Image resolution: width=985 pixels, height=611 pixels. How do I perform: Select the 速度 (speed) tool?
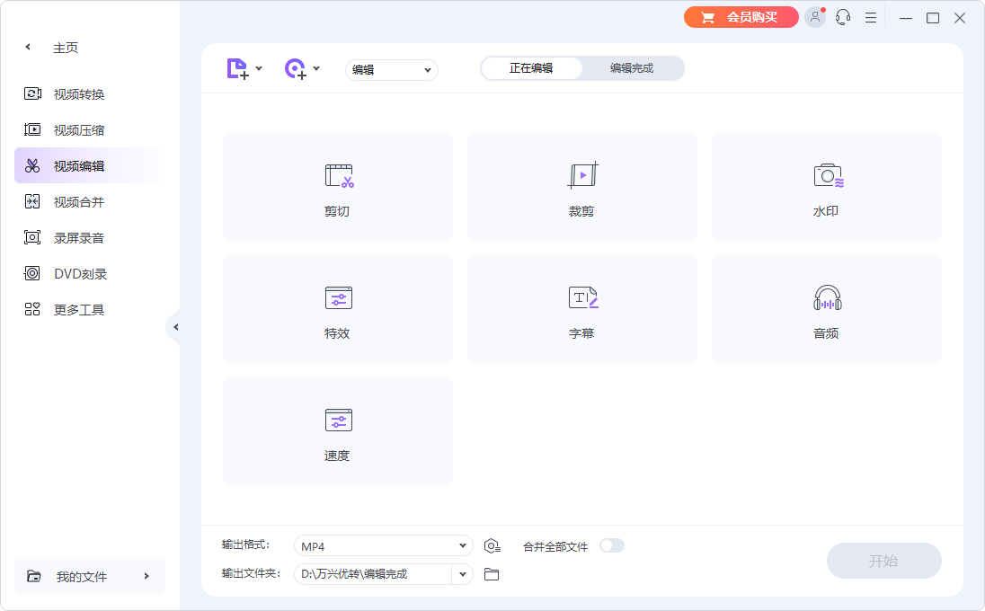[x=337, y=430]
